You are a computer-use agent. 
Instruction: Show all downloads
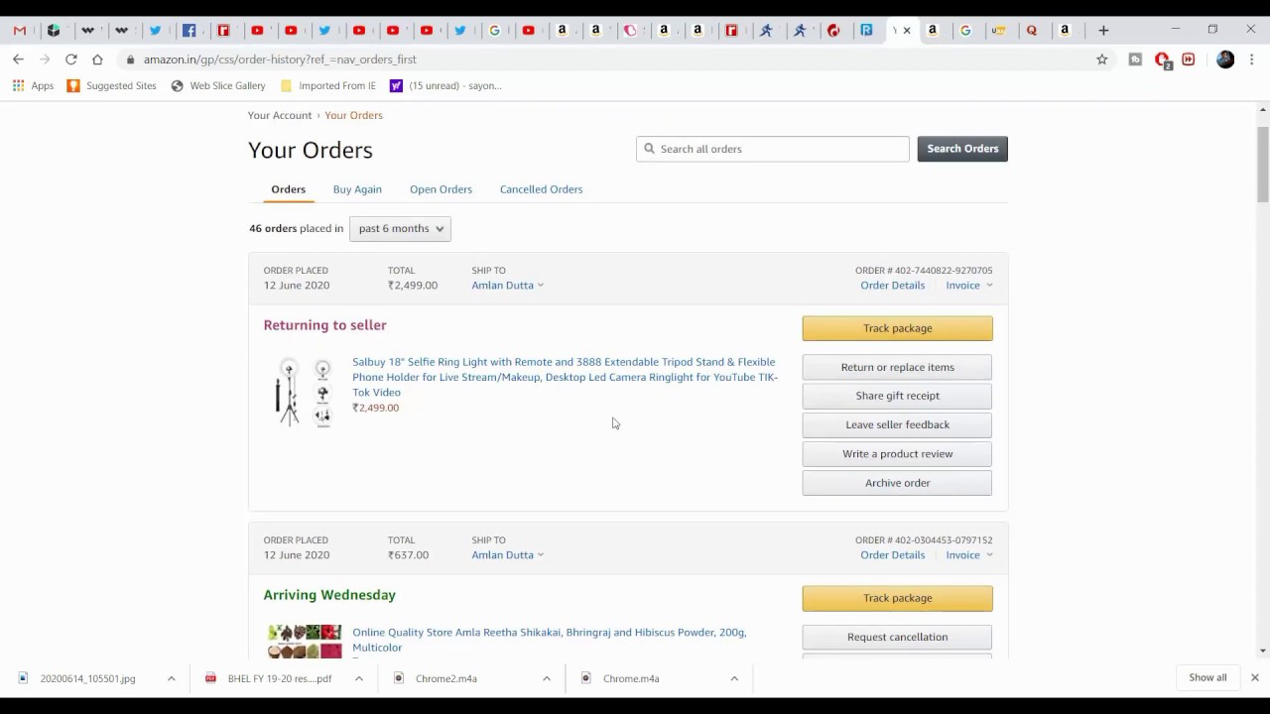[x=1207, y=678]
